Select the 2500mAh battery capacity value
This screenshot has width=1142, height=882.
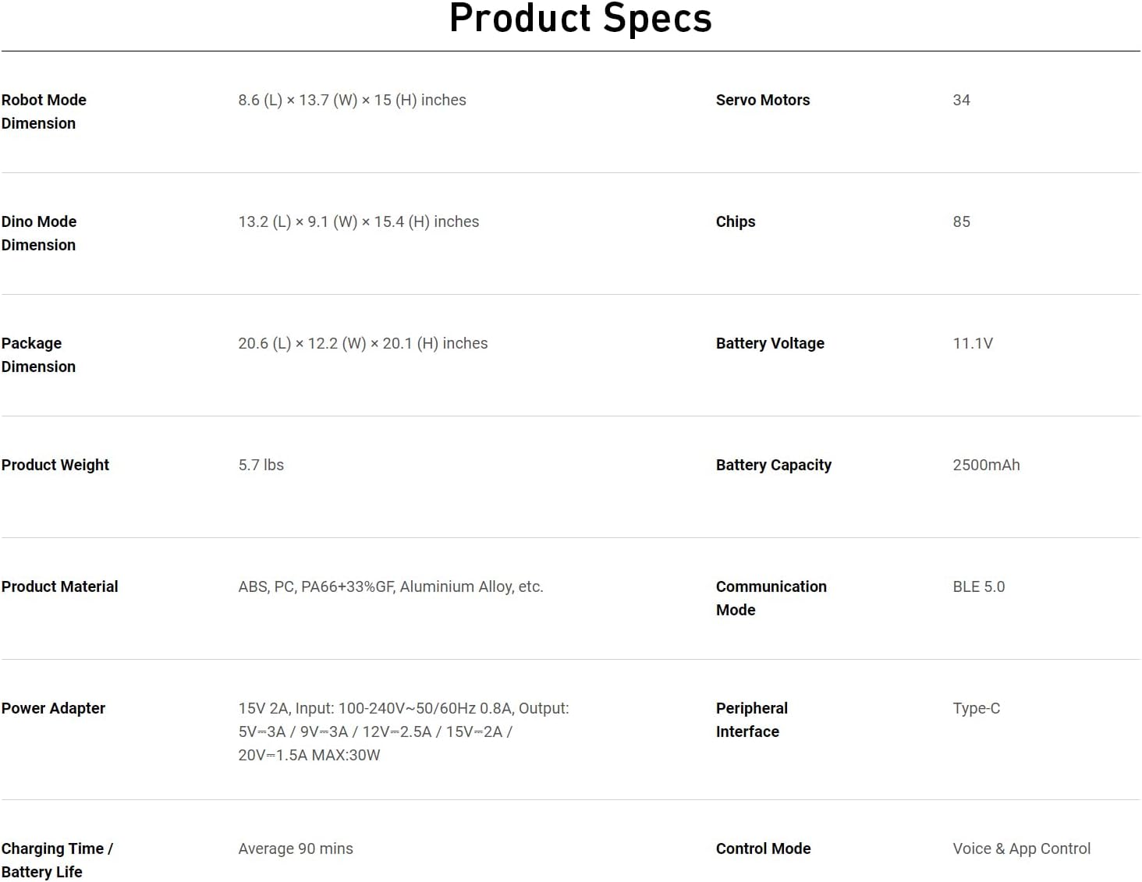pos(986,465)
